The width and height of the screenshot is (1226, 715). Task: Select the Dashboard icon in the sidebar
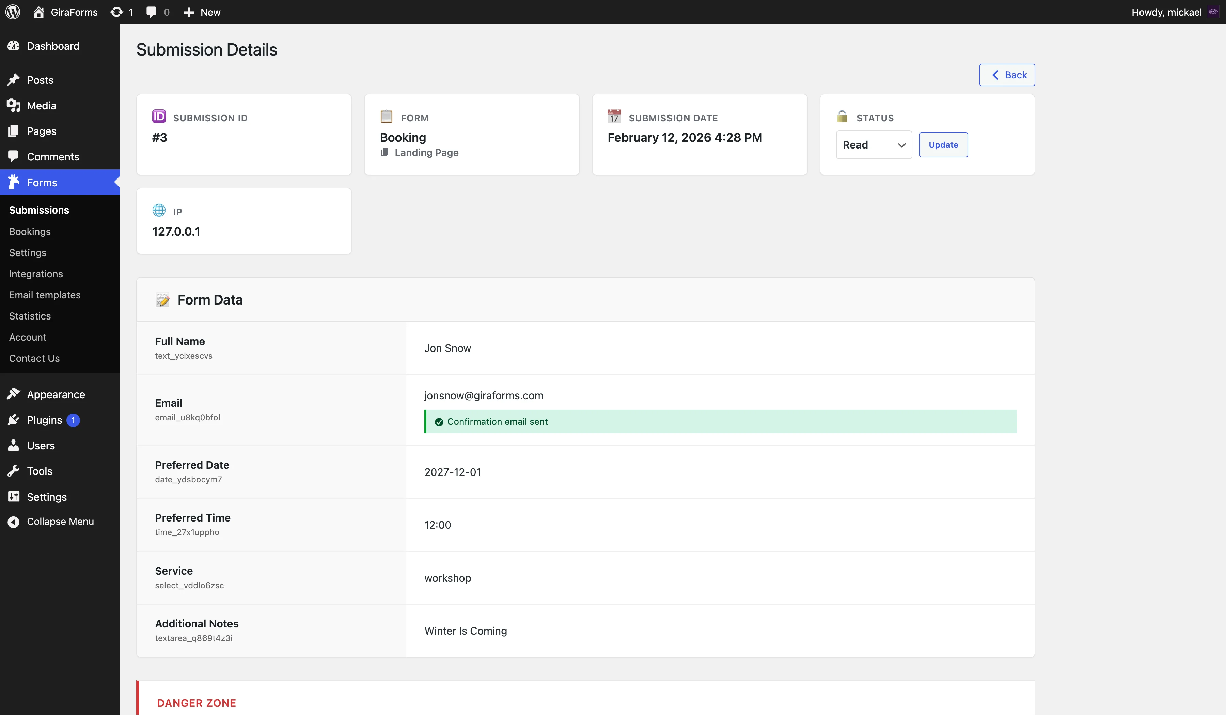coord(14,45)
